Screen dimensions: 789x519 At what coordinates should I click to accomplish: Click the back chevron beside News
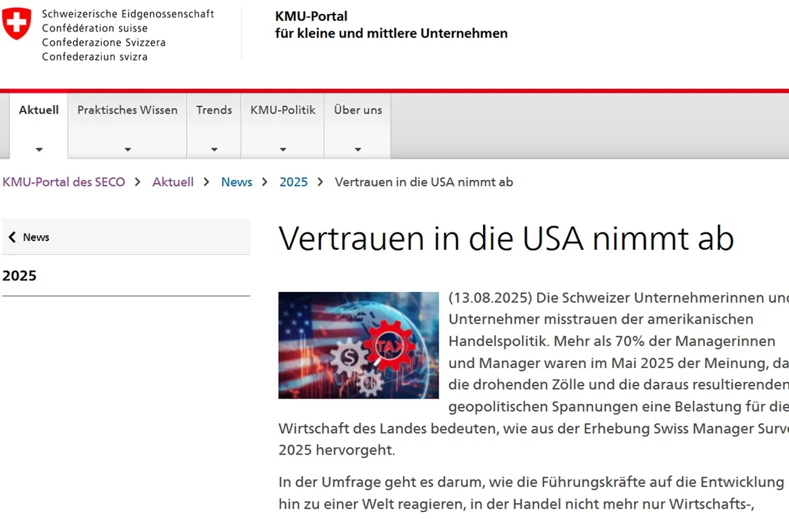pos(12,237)
